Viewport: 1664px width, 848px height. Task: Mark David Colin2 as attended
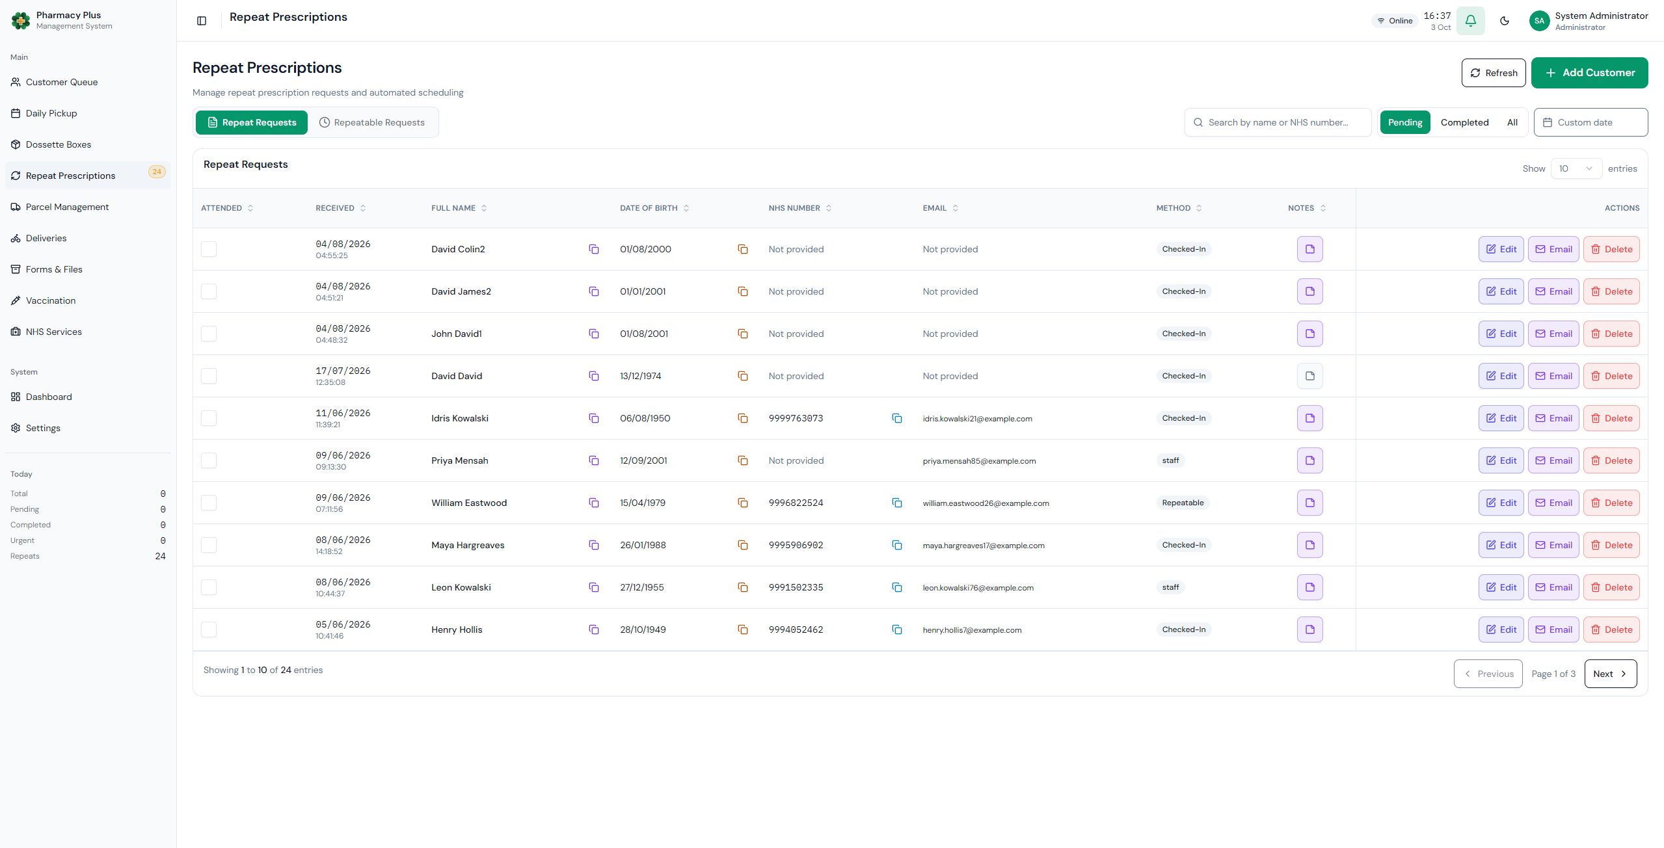coord(208,249)
